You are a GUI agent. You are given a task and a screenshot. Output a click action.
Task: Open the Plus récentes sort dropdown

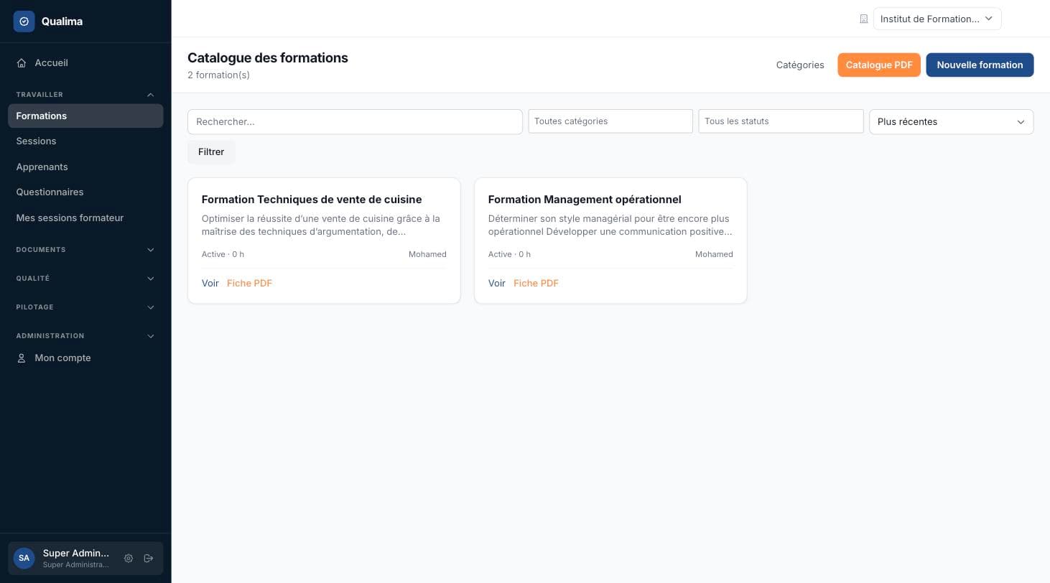pyautogui.click(x=951, y=122)
